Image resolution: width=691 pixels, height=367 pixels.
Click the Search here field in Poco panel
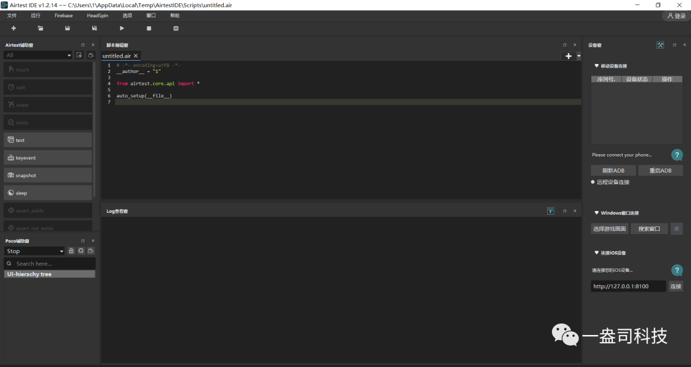(x=50, y=263)
